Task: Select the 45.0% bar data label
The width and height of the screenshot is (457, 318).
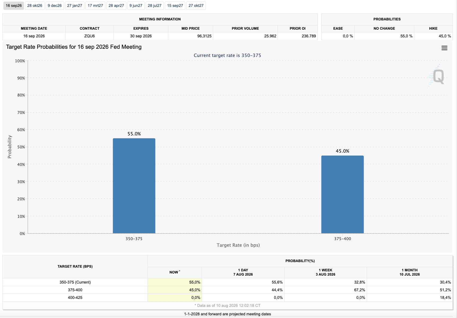Action: click(x=343, y=151)
